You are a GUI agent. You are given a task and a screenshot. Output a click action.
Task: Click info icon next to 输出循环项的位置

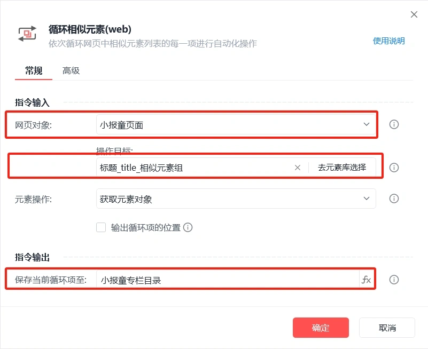click(188, 227)
